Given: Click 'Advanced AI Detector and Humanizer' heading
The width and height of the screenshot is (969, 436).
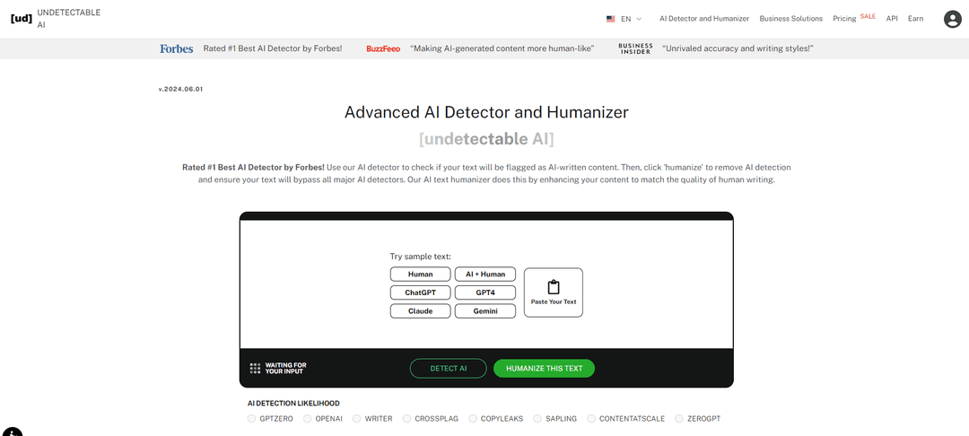Looking at the screenshot, I should [x=486, y=112].
